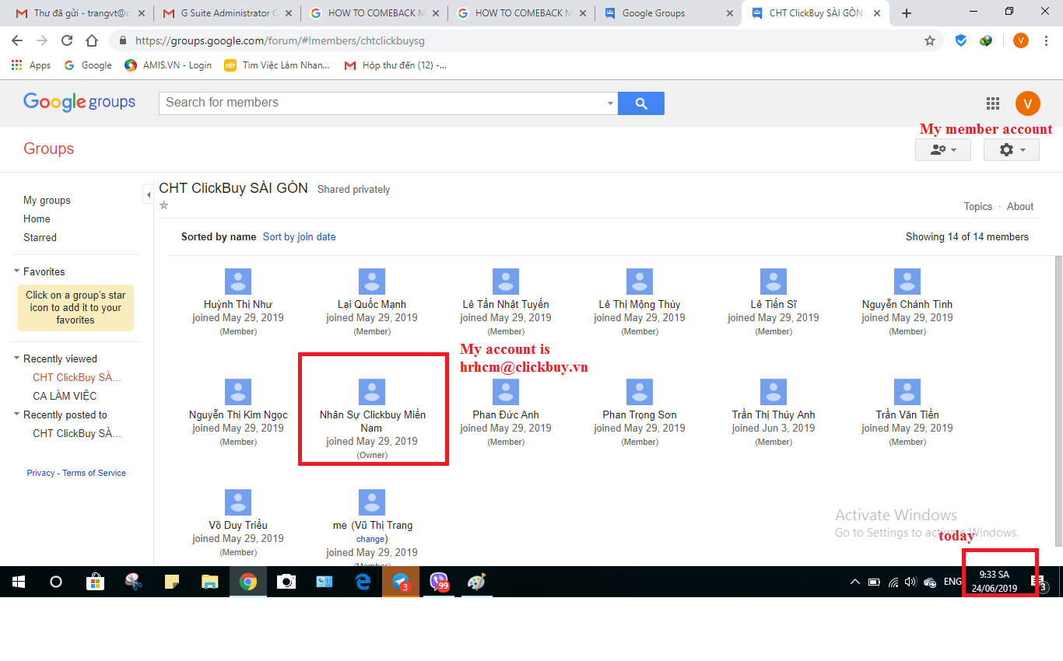Open the browser home page icon
The image size is (1063, 661).
point(92,40)
